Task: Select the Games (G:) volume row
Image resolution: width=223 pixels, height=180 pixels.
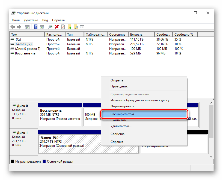Action: coord(25,44)
